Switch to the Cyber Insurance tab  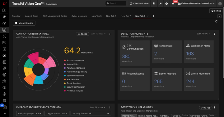pos(79,16)
